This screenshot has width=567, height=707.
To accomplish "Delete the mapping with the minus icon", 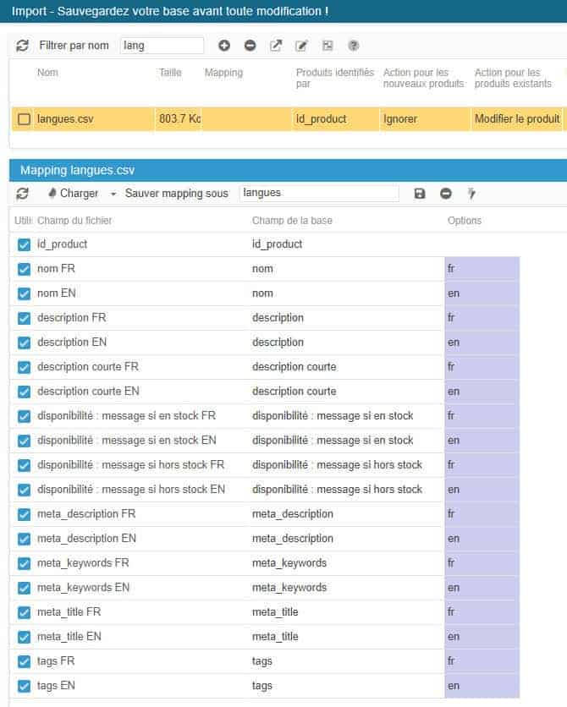I will pyautogui.click(x=446, y=194).
